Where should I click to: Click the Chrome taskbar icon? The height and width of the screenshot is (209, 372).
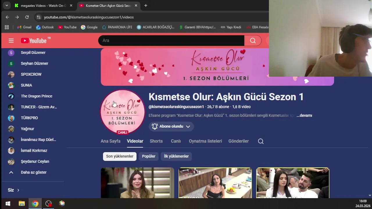click(x=35, y=203)
